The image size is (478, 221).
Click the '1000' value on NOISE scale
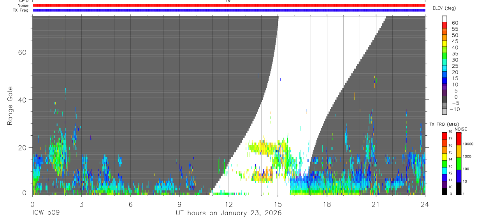point(467,156)
